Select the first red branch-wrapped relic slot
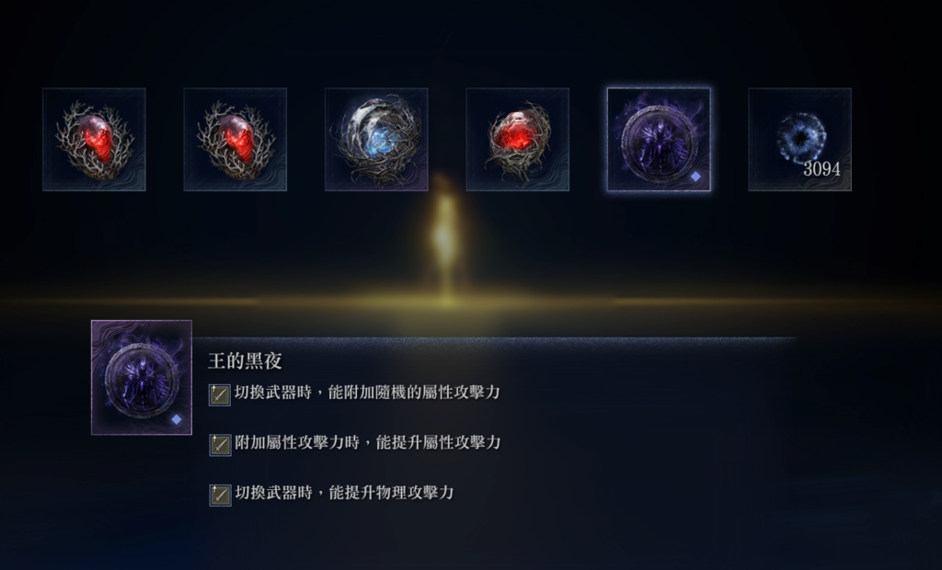942x570 pixels. (95, 140)
